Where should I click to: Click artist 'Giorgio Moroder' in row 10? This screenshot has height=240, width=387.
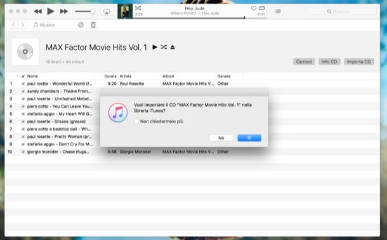coord(135,152)
